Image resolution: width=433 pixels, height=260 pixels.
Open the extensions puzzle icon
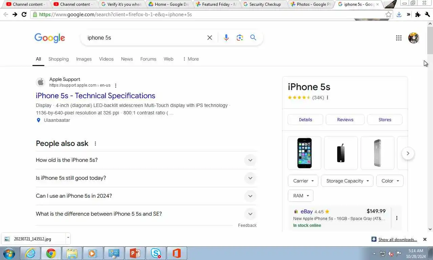(418, 15)
